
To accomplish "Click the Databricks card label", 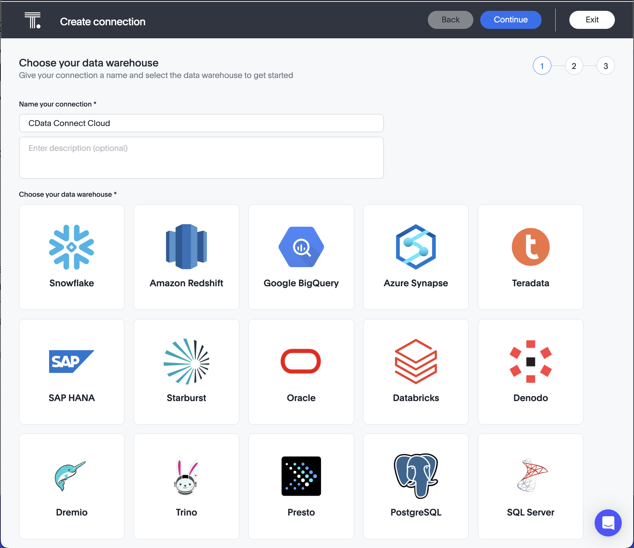I will [x=416, y=398].
